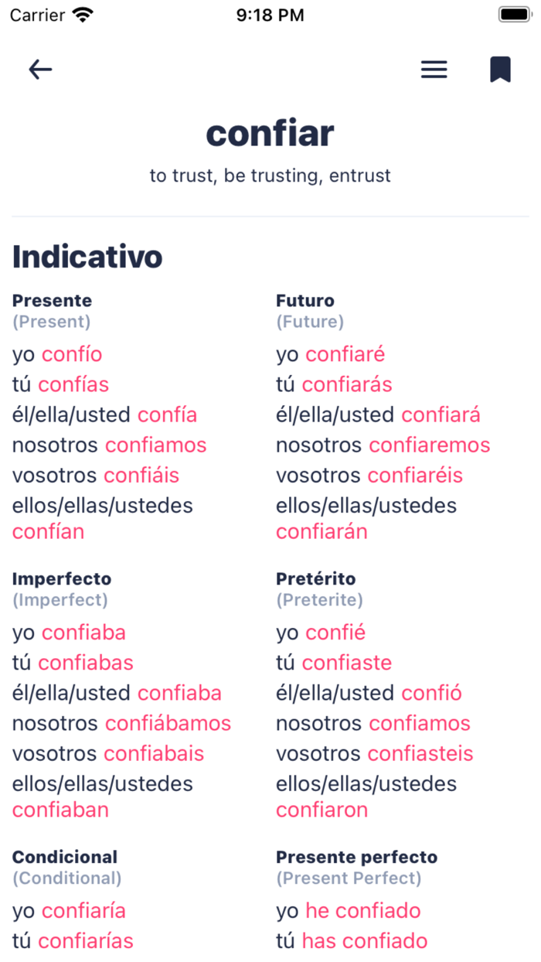Image resolution: width=541 pixels, height=962 pixels.
Task: Tap he confiado under Presente perfecto
Action: 363,911
